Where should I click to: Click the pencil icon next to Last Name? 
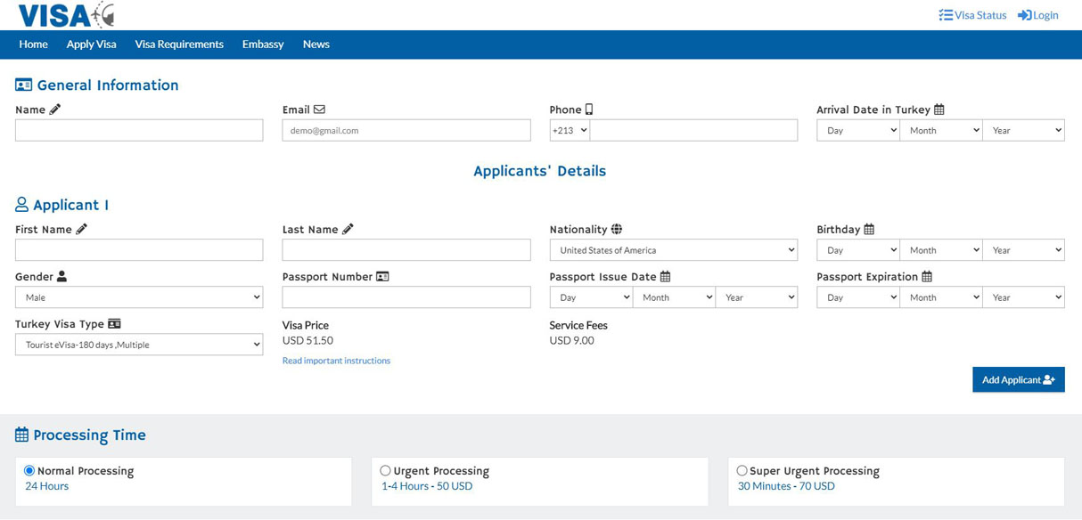click(x=348, y=229)
